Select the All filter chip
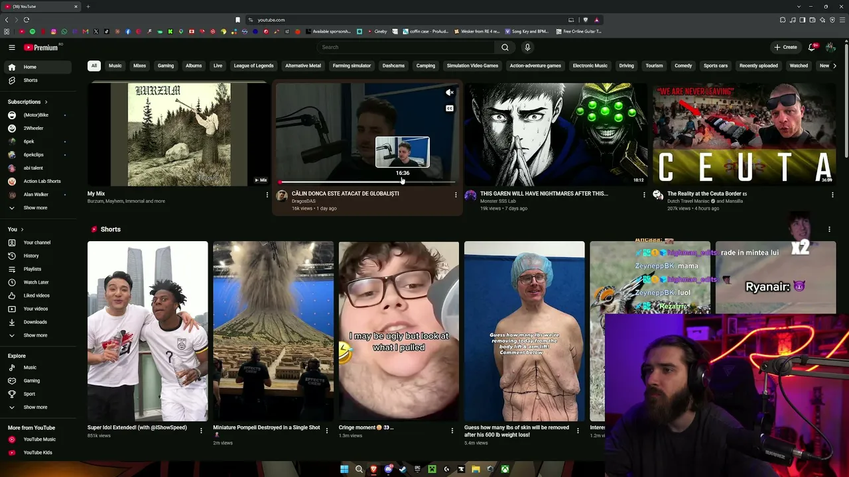This screenshot has width=849, height=477. [94, 66]
